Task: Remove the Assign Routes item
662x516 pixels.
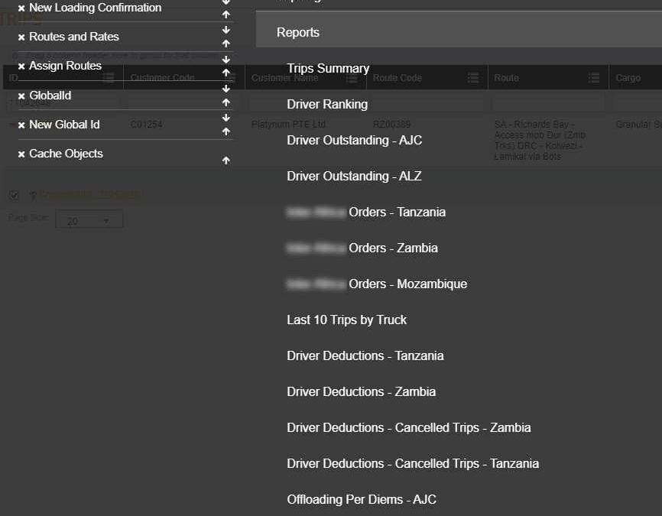Action: click(21, 67)
